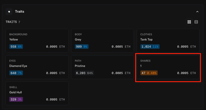Viewport: 206px width, 110px height.
Task: Click the Traits section title
Action: pyautogui.click(x=20, y=11)
